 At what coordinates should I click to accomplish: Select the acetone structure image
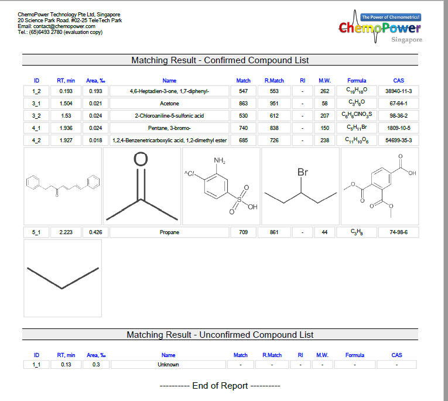[x=142, y=186]
